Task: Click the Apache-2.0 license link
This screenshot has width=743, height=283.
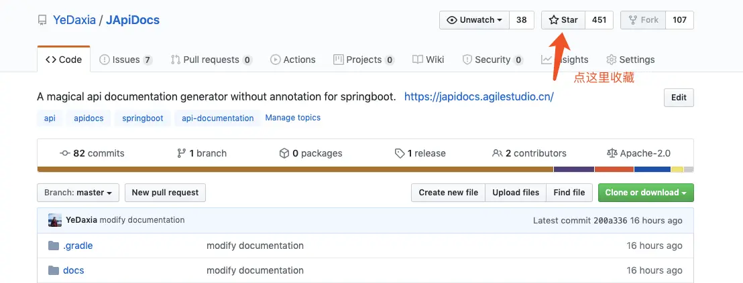Action: 638,153
